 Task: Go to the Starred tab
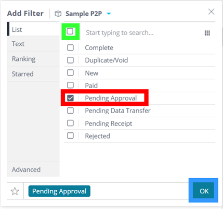pyautogui.click(x=33, y=74)
